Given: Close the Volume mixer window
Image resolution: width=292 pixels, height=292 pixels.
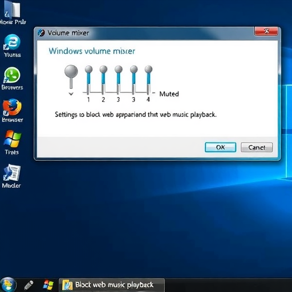Looking at the screenshot, I should 266,31.
